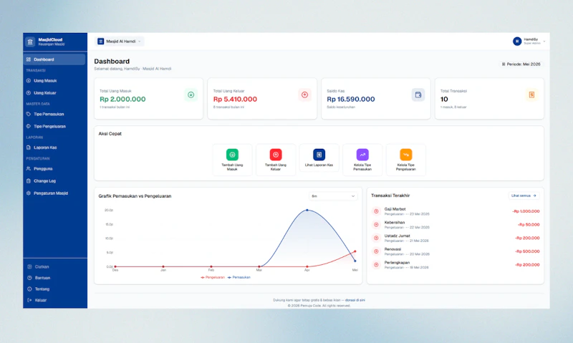Open Dashboard in the sidebar

click(54, 59)
